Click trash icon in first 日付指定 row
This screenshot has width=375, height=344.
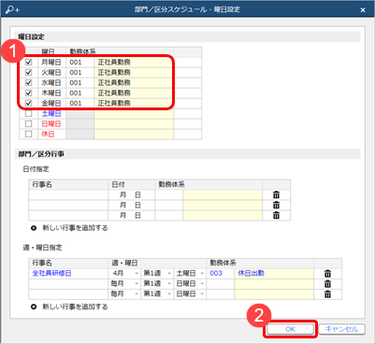(276, 195)
